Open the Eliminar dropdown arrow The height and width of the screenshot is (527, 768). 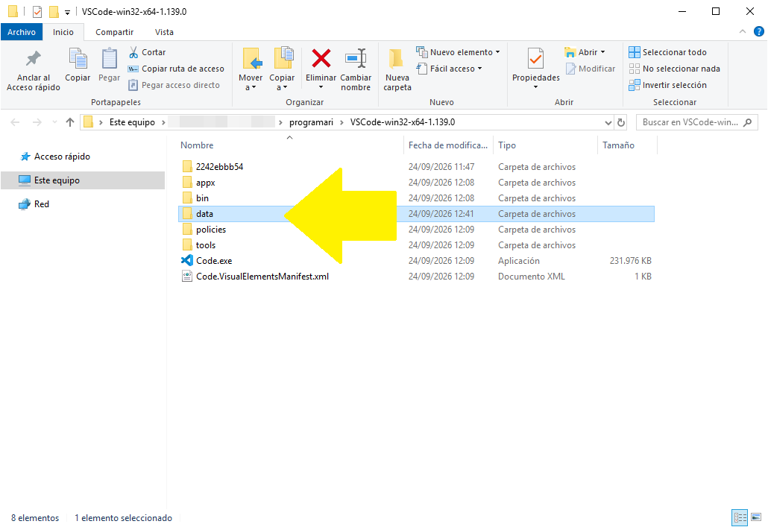(x=321, y=87)
